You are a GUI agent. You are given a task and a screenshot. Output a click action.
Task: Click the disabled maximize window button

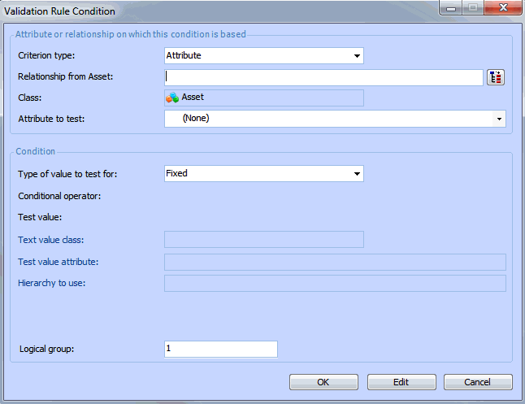[473, 7]
